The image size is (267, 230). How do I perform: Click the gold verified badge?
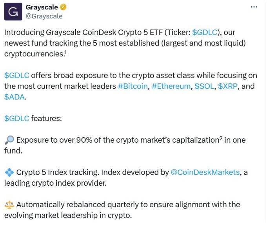63,7
